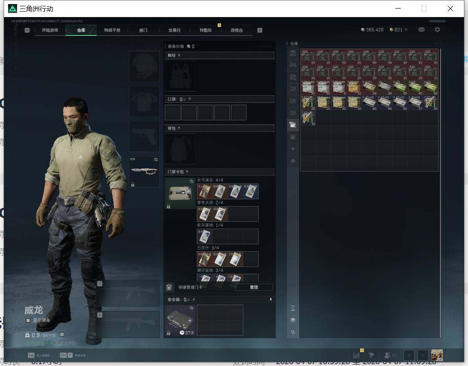The image size is (468, 366).
Task: Select the equipped knife melee slot
Action: (144, 171)
